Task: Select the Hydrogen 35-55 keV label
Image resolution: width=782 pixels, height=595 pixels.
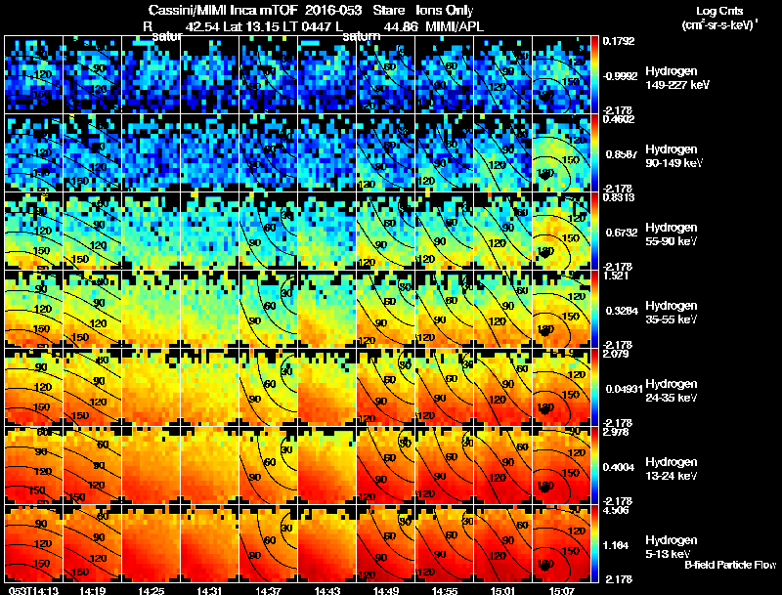Action: tap(672, 313)
